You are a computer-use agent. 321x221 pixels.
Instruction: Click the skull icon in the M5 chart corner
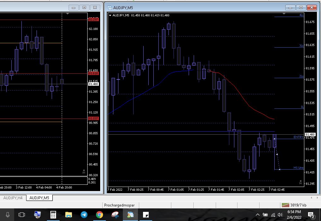301,182
